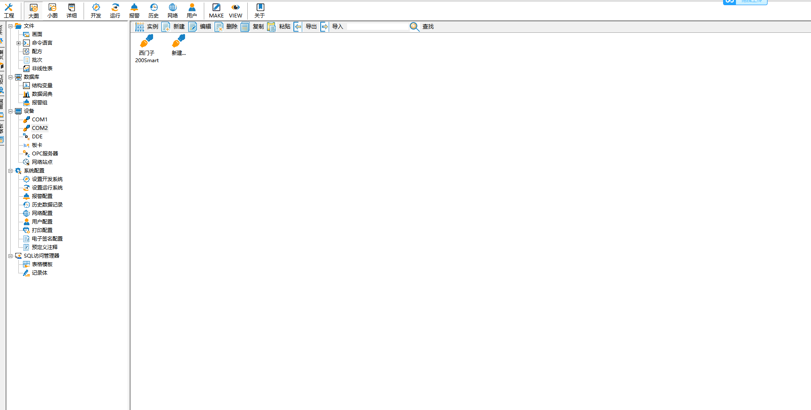The width and height of the screenshot is (811, 410).
Task: Focus the search text field
Action: click(377, 26)
